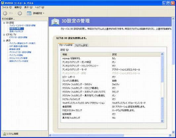Click main panel vertical scrollbar up arrow

pyautogui.click(x=173, y=19)
